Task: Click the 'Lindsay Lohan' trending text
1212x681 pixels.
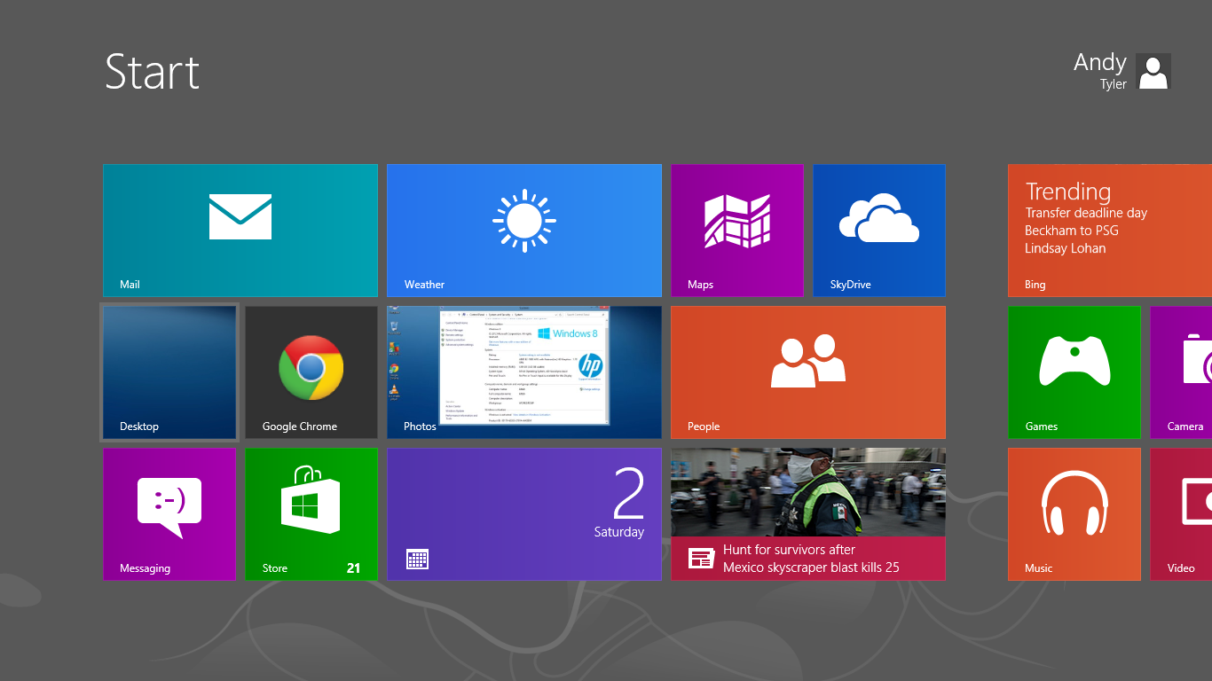Action: (1065, 248)
